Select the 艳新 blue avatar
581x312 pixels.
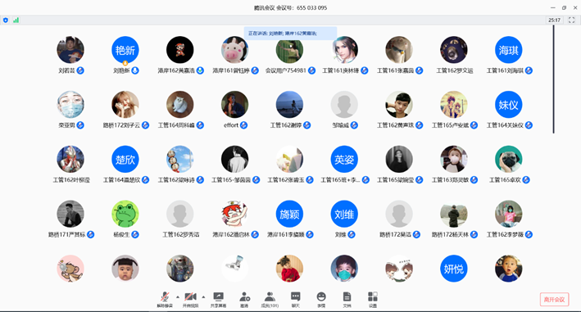tap(125, 50)
